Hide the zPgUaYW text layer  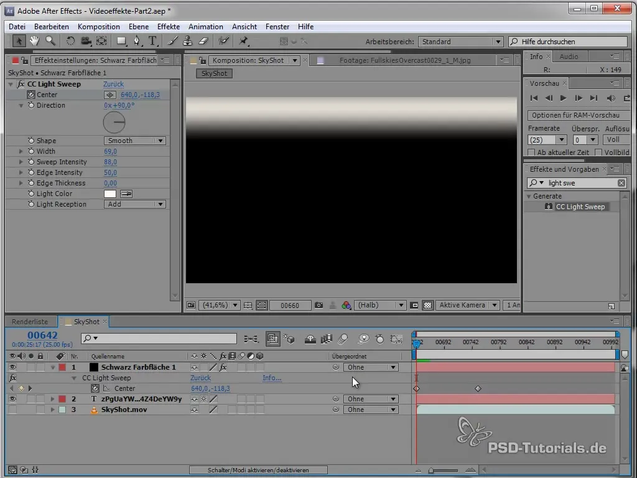[12, 399]
